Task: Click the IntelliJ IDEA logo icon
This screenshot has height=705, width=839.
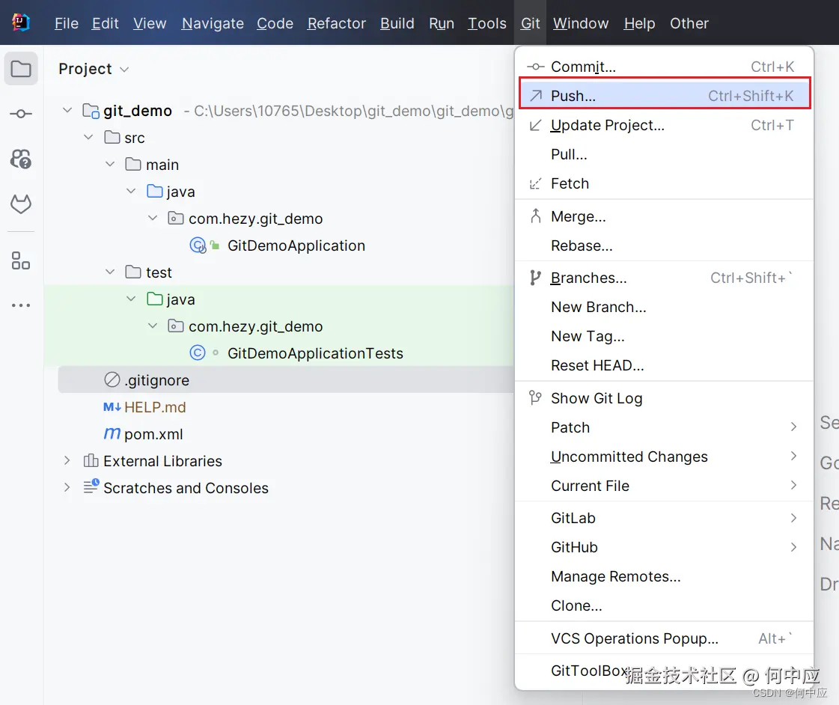Action: (21, 22)
